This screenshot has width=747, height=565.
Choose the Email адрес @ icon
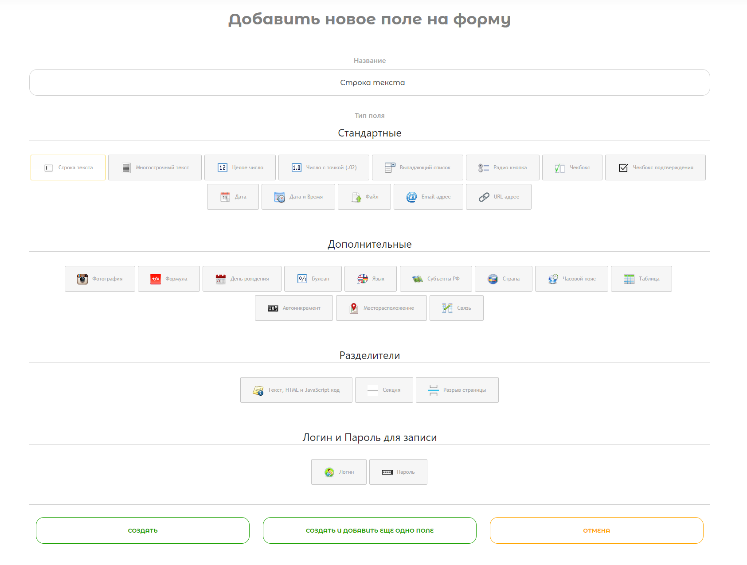pos(411,197)
